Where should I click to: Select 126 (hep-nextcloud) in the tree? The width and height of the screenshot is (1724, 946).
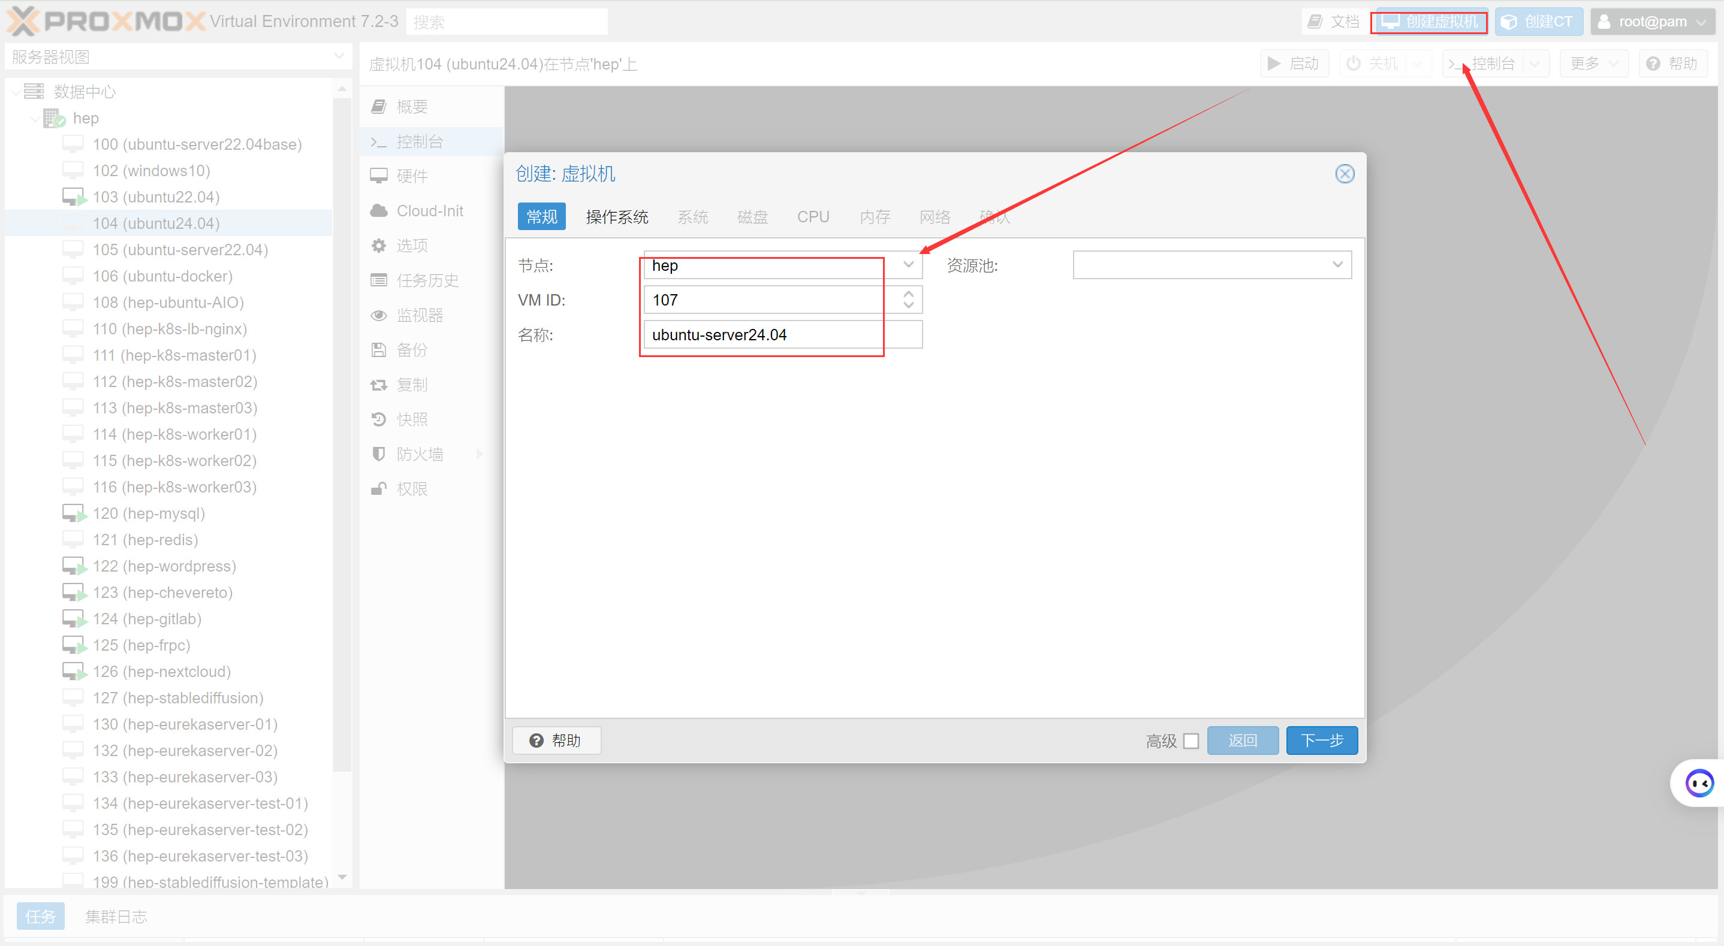(168, 671)
